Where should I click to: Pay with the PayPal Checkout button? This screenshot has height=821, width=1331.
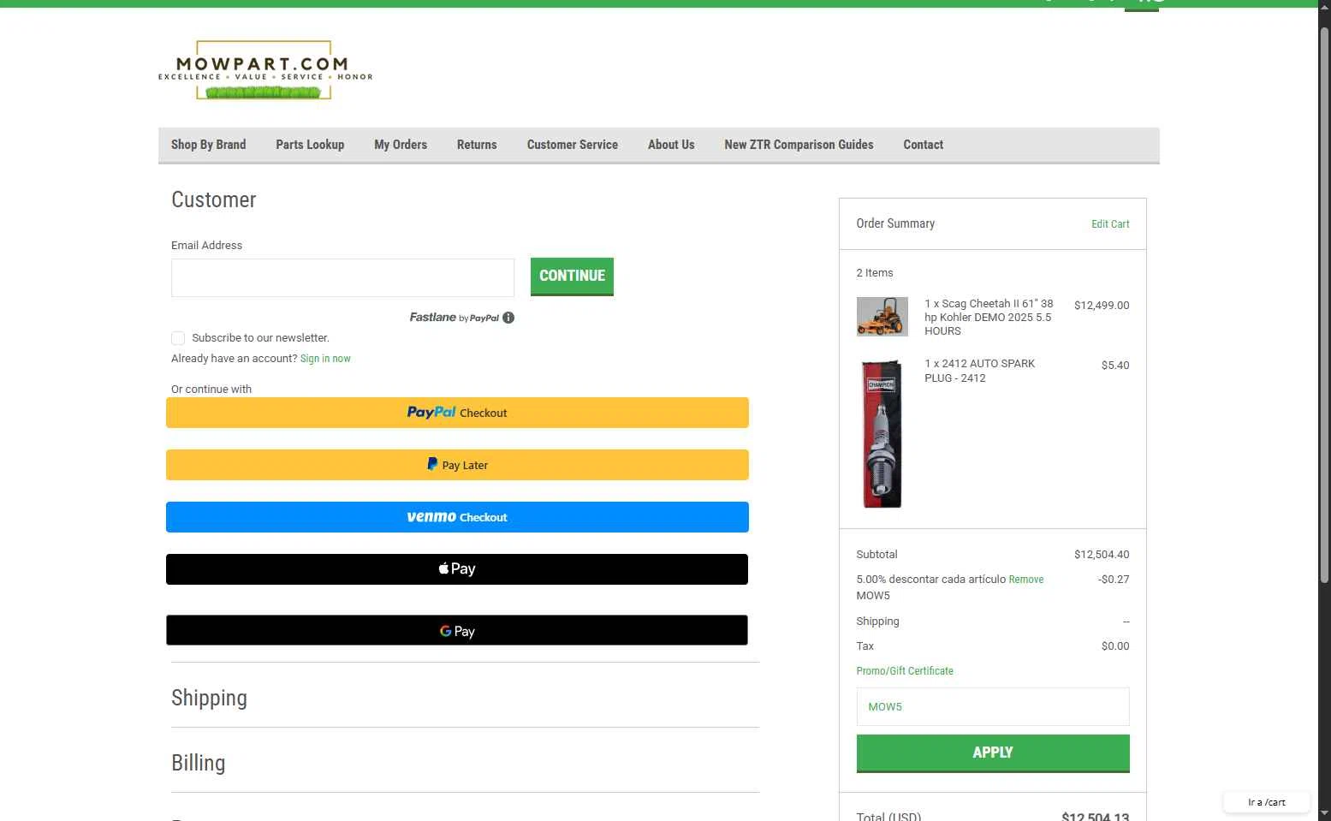pyautogui.click(x=457, y=413)
